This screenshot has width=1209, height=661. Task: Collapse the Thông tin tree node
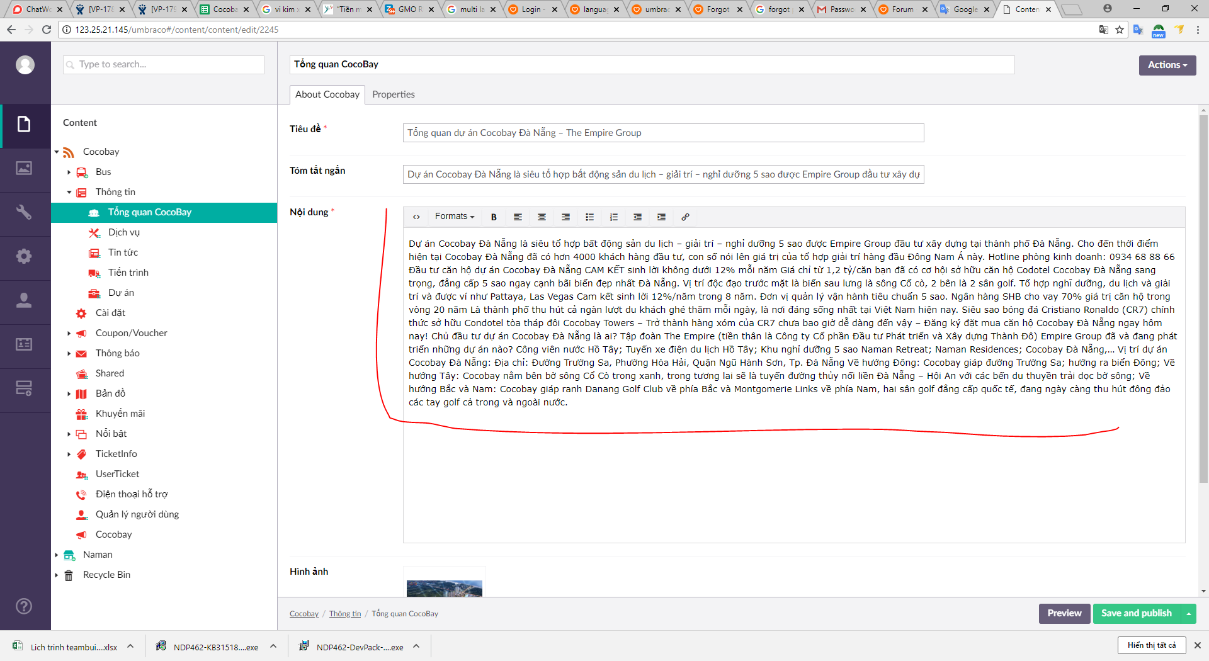point(69,192)
